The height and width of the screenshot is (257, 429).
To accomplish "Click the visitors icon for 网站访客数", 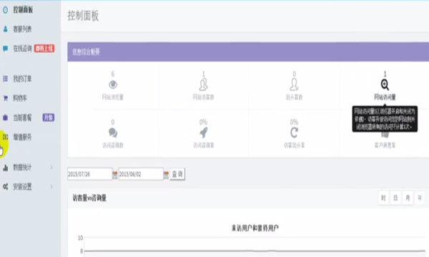I will [203, 84].
